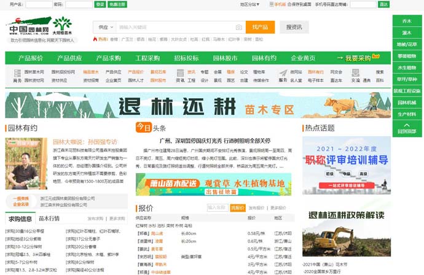Screen dimensions: 424x275
Task: Open the headline 广州、深圳暂停国庆灯光秀 article
Action: [x=215, y=141]
